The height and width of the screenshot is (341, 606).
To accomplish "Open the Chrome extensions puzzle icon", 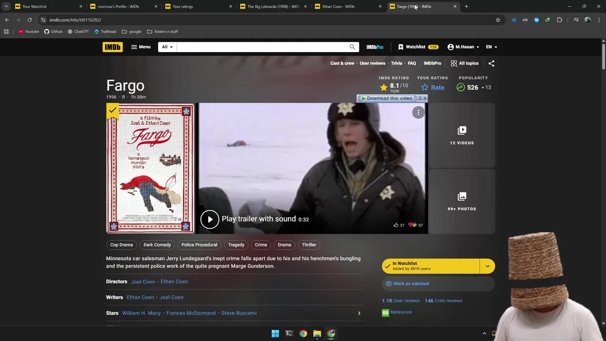I will (x=560, y=20).
